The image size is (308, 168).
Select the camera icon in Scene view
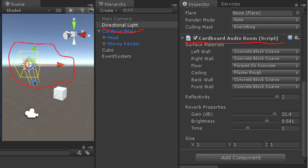(x=31, y=113)
